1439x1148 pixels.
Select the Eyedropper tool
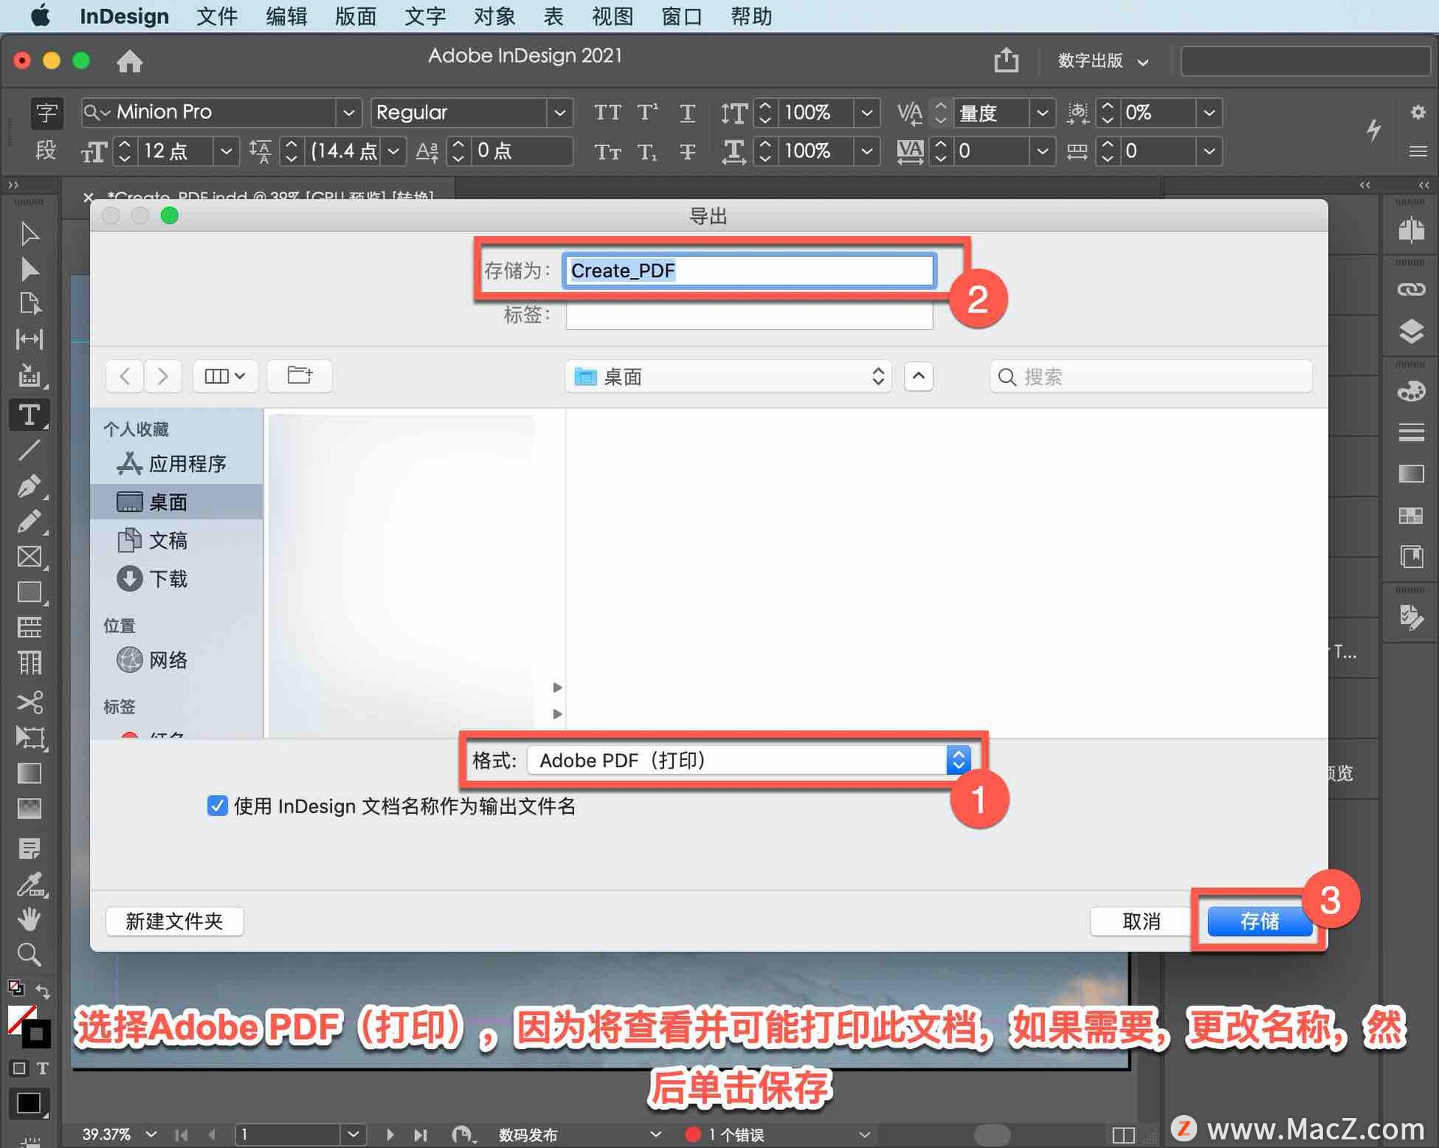tap(31, 885)
